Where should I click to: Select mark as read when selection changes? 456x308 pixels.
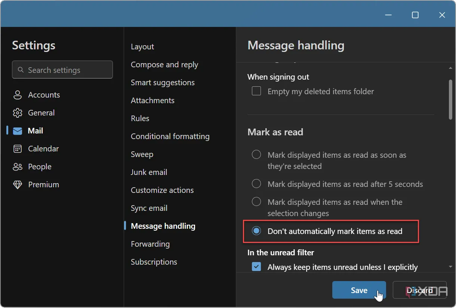pos(256,201)
